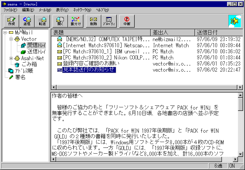This screenshot has width=245, height=170.
Task: Sort by the 表題 column header
Action: pyautogui.click(x=101, y=32)
